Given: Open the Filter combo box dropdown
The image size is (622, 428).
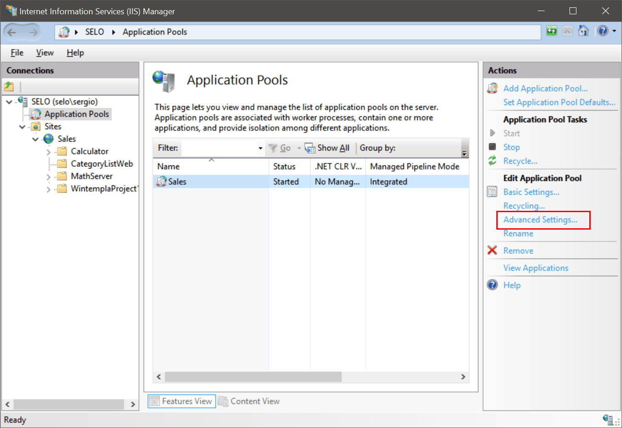Looking at the screenshot, I should coord(260,148).
